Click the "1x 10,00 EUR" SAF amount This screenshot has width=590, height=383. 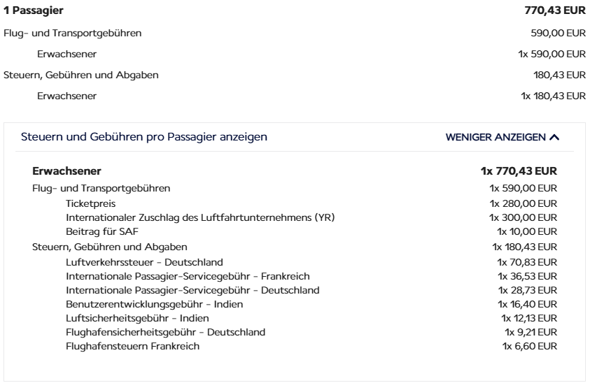point(527,231)
